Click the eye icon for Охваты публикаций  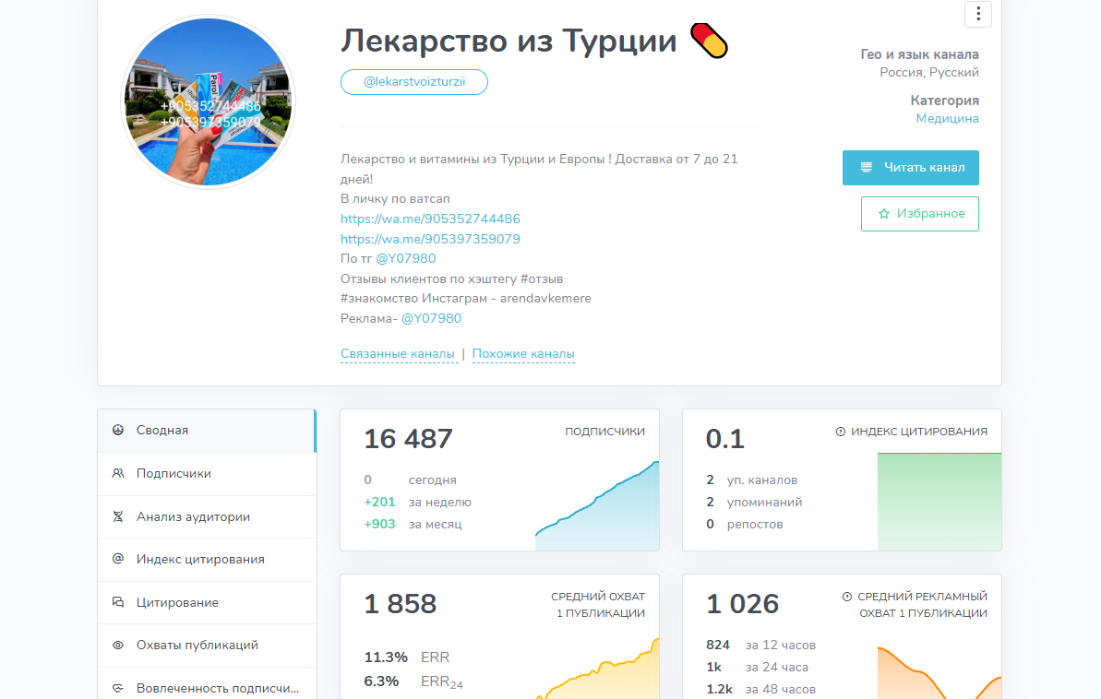tap(117, 645)
